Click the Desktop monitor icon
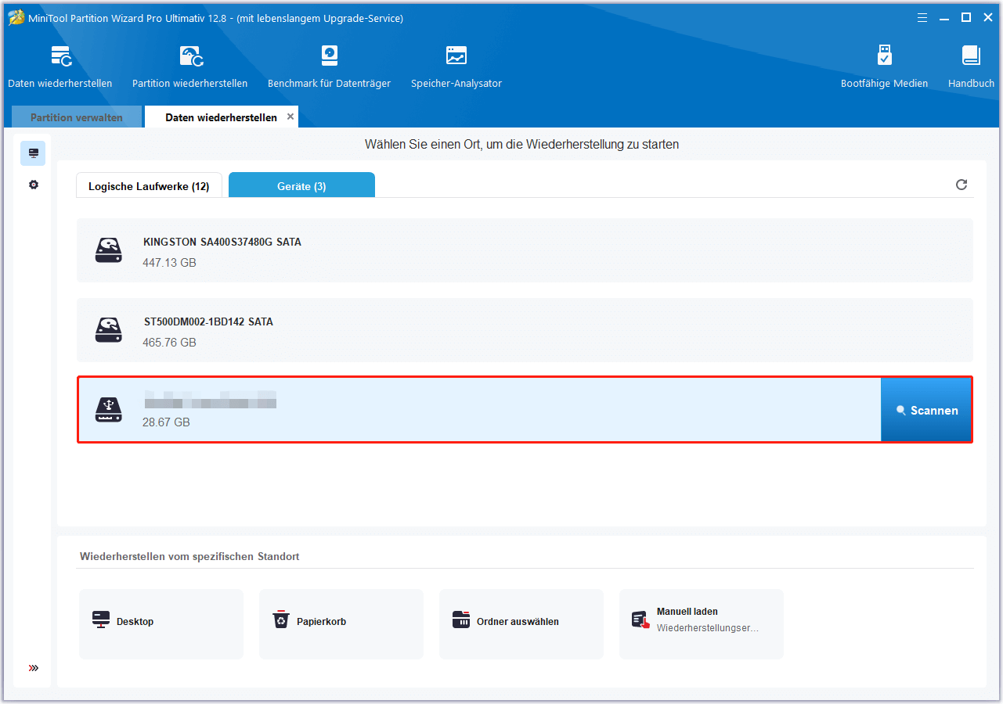The width and height of the screenshot is (1003, 704). coord(101,620)
